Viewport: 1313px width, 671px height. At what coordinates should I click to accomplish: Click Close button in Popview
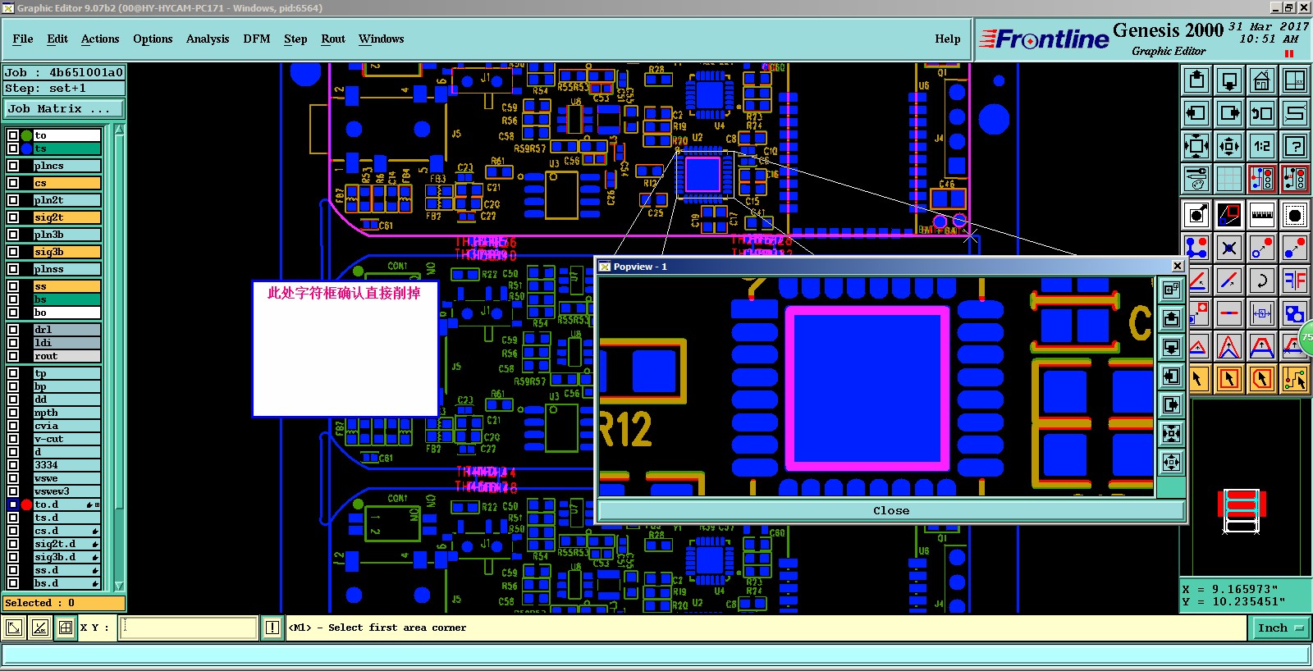(891, 510)
